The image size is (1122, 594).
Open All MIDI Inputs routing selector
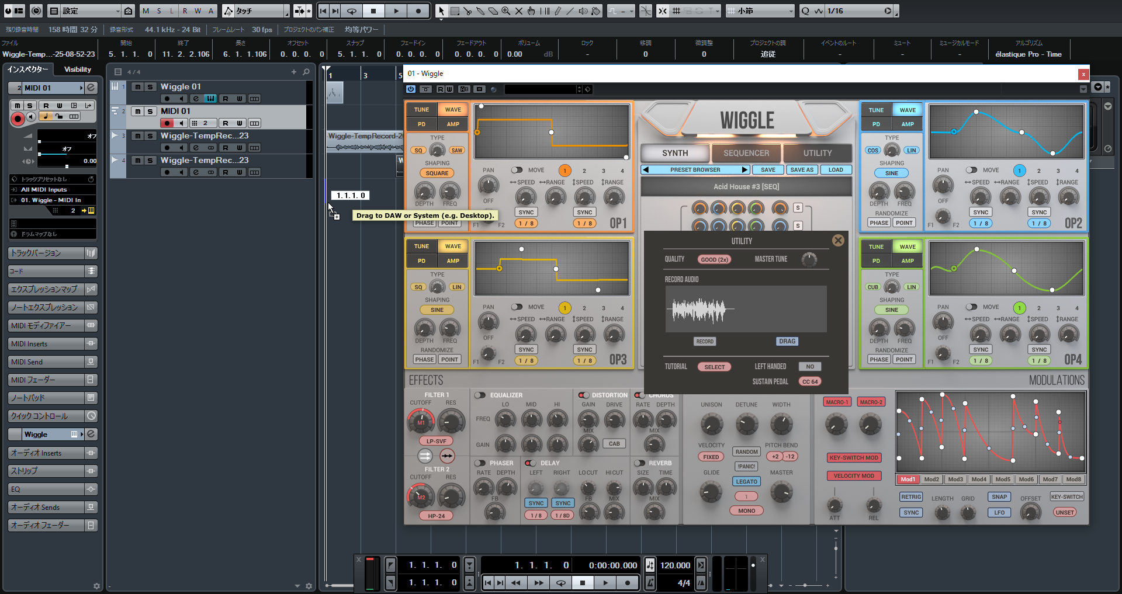[x=53, y=189]
